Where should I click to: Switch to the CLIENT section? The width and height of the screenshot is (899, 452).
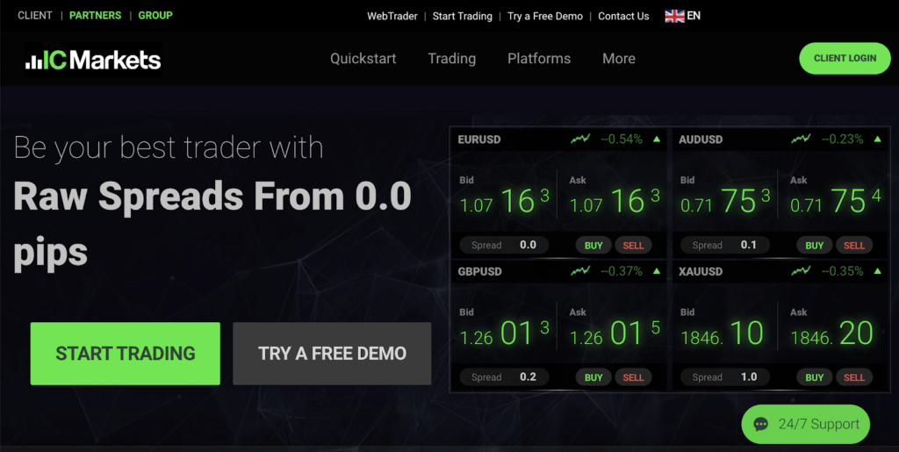35,16
